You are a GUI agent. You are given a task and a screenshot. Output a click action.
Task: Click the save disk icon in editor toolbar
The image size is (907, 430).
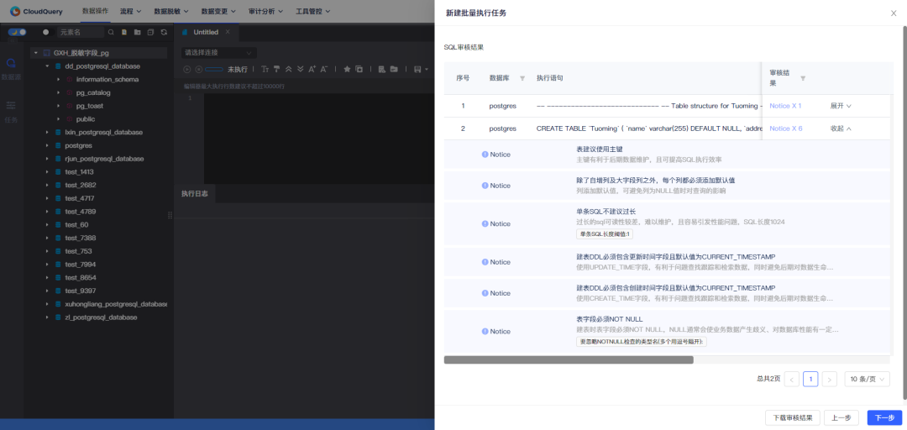coord(417,69)
